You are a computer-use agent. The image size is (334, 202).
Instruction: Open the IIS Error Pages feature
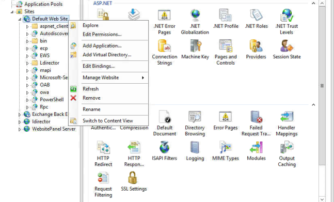(226, 120)
